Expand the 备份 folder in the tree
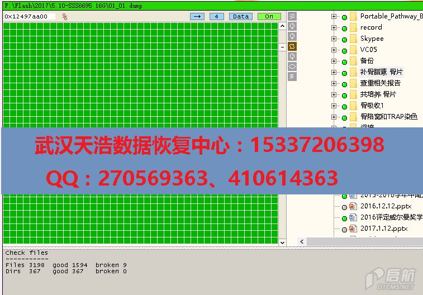Screen dimensions: 423x295 point(334,61)
